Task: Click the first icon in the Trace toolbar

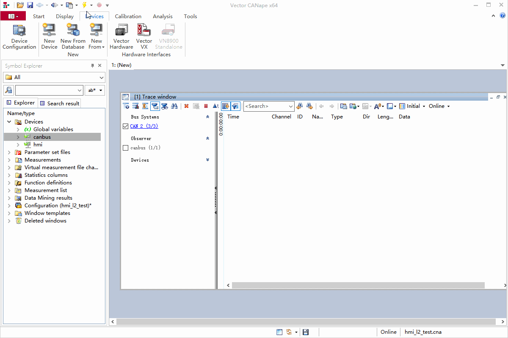Action: (x=126, y=106)
